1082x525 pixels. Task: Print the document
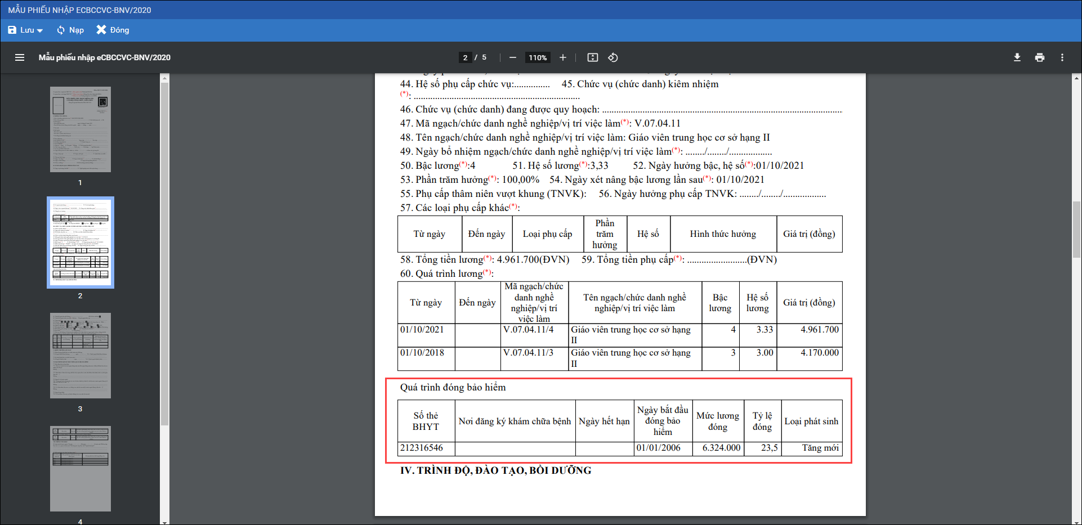tap(1039, 57)
